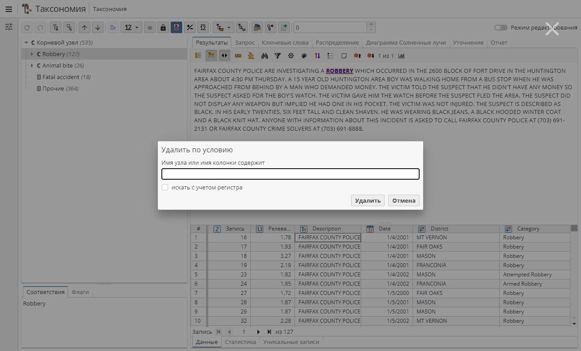Move node up with arrow button

(x=85, y=27)
